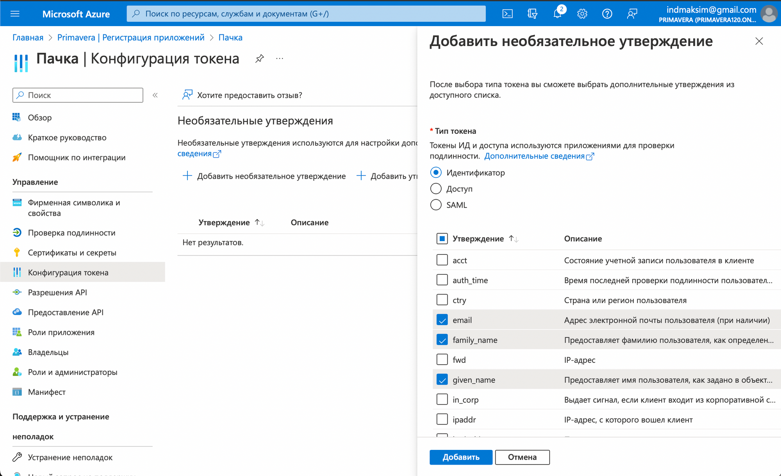Image resolution: width=781 pixels, height=476 pixels.
Task: Select the Доступ token type radio
Action: tap(436, 189)
